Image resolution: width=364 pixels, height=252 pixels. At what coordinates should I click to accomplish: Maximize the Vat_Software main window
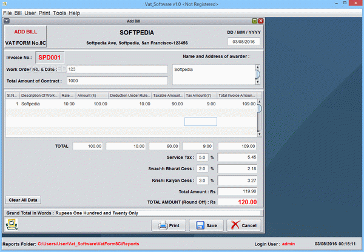[345, 3]
